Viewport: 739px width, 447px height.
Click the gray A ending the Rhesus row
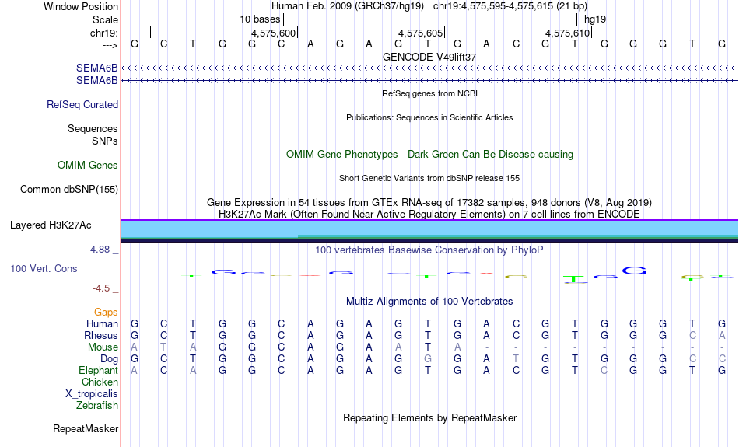click(722, 335)
